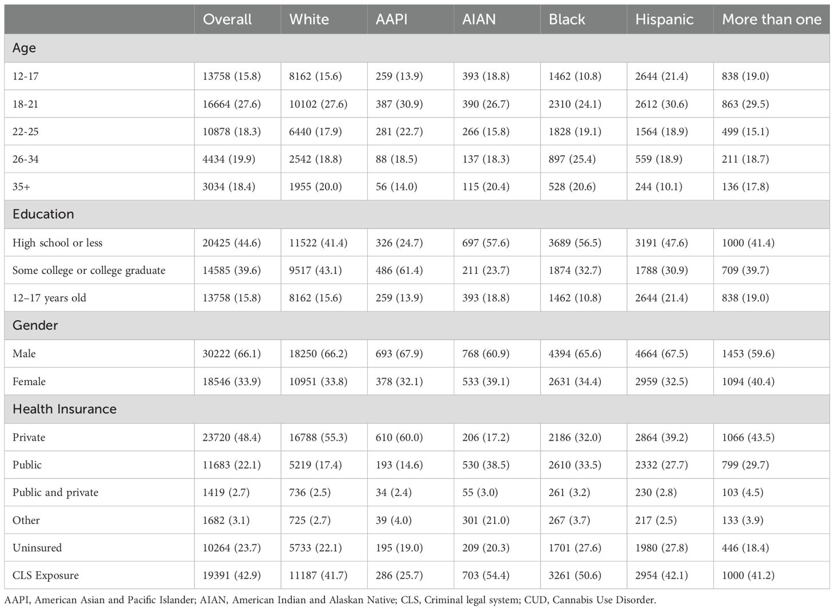
Task: Click the White column header
Action: [x=309, y=19]
